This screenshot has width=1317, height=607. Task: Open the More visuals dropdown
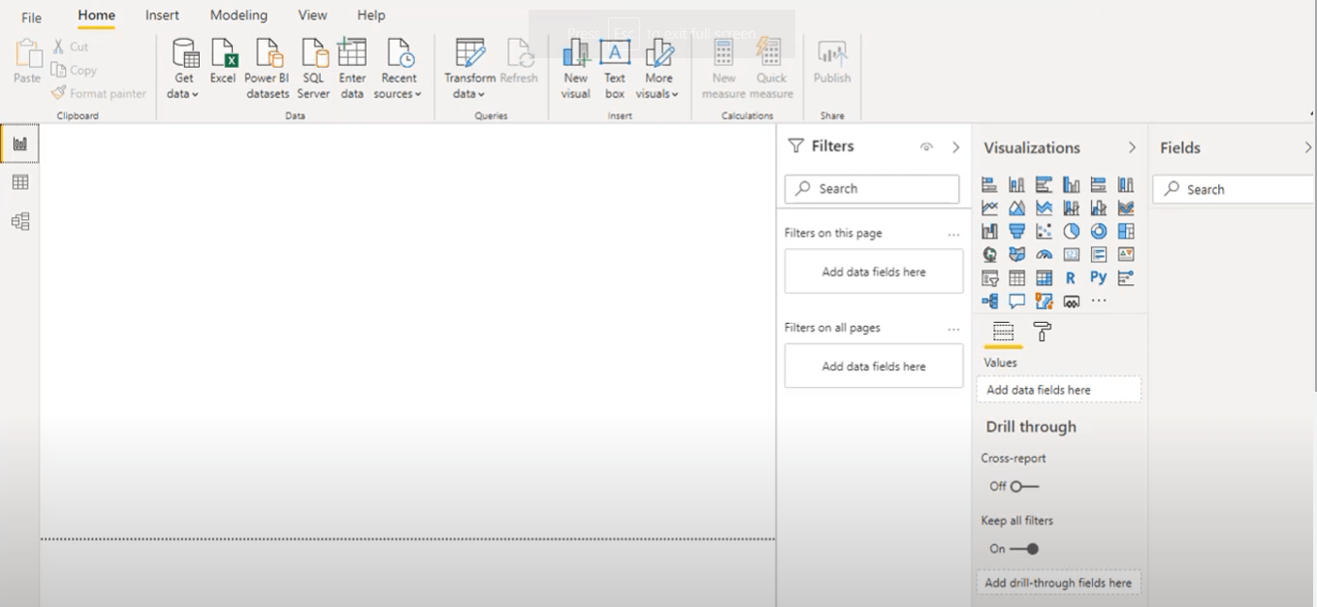tap(658, 69)
